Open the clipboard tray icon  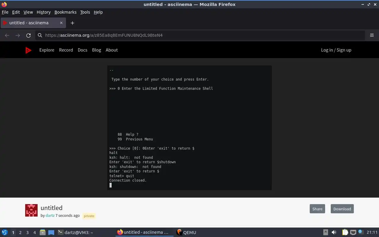345,232
